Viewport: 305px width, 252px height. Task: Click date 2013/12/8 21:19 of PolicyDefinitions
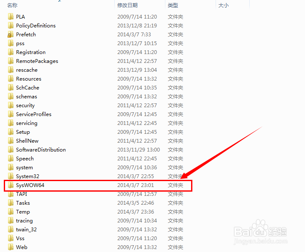click(137, 25)
